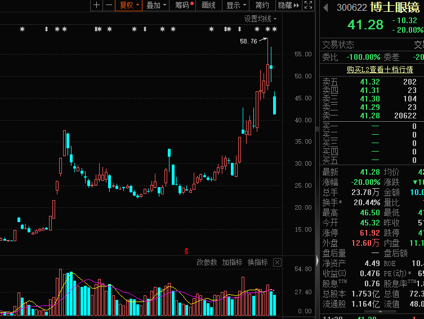This screenshot has height=319, width=424.
Task: Open the 复权 dropdown
Action: pos(128,5)
